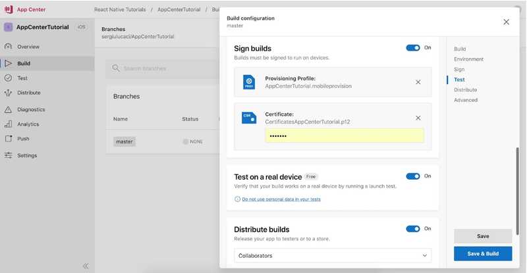
Task: Open the Collaborators distribution dropdown
Action: [x=333, y=255]
